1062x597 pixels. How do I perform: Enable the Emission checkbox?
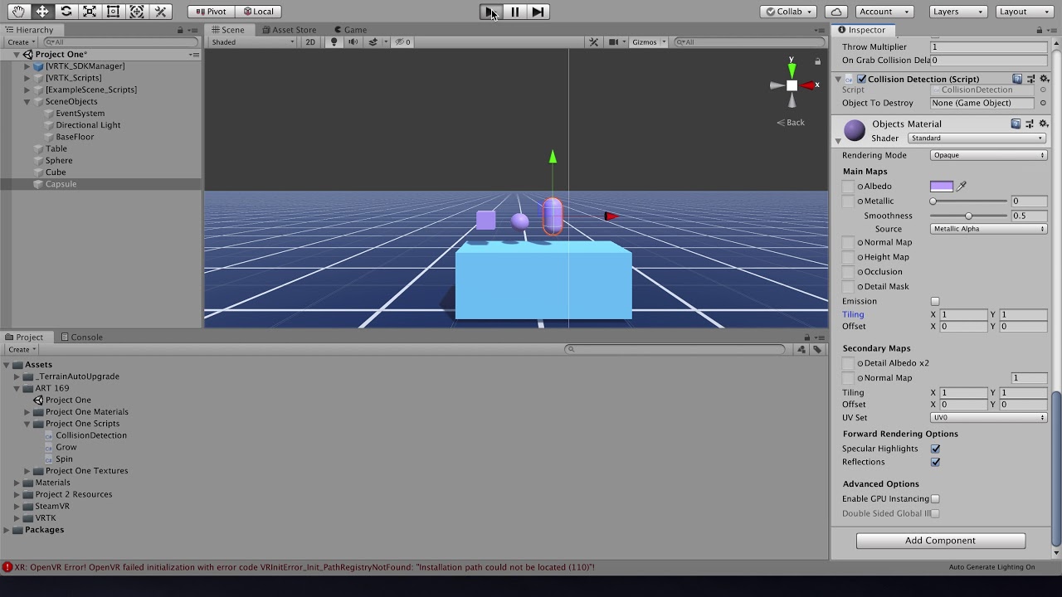tap(935, 301)
